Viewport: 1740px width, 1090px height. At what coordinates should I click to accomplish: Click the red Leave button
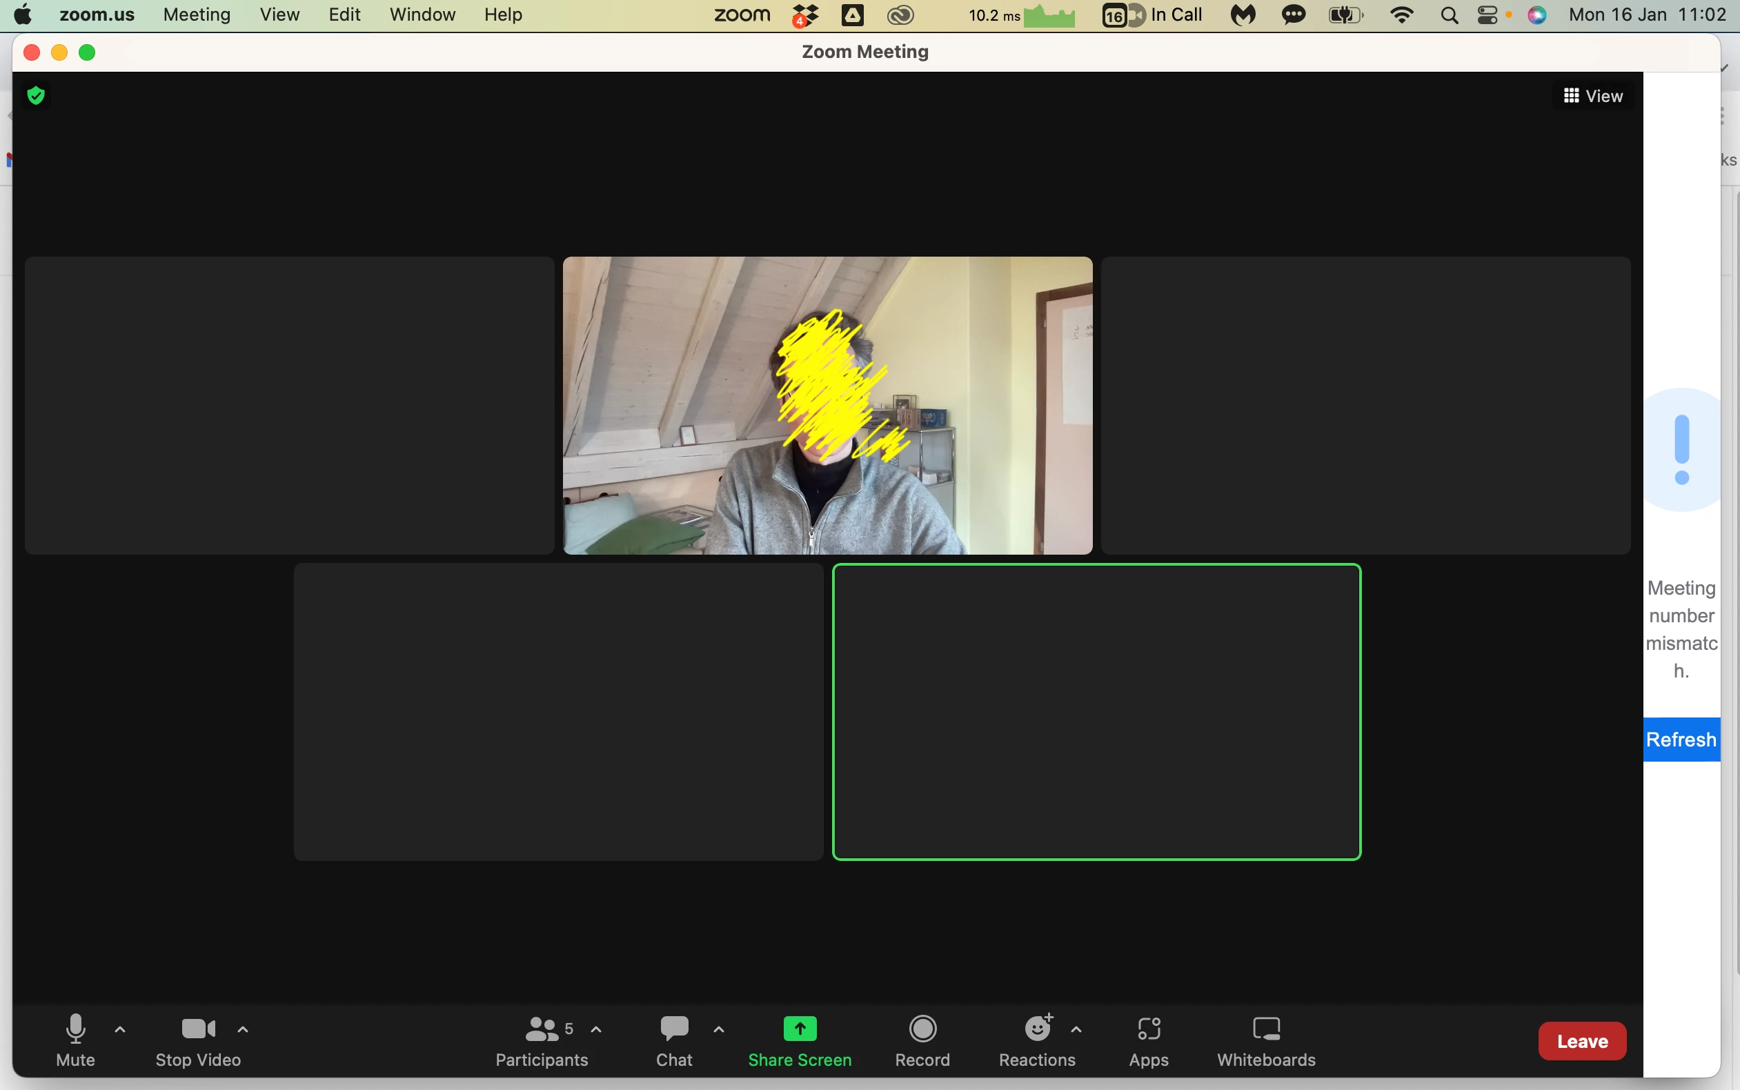pos(1581,1041)
